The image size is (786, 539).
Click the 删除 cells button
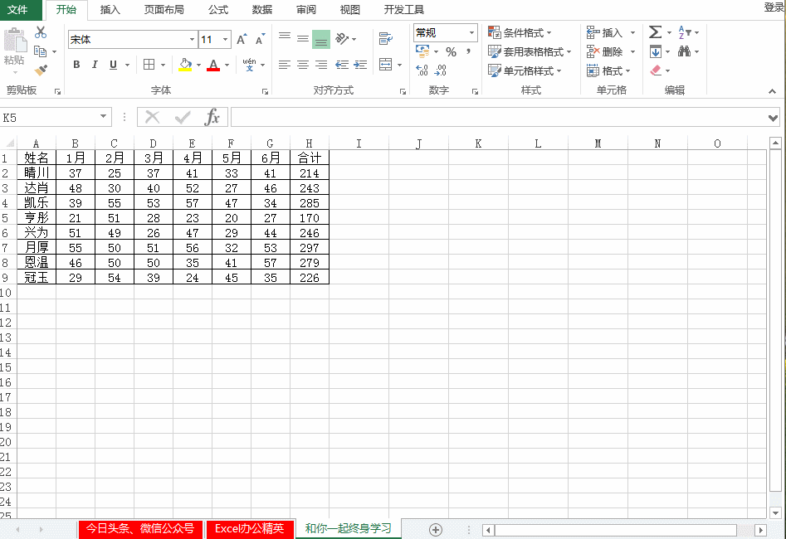click(x=604, y=51)
